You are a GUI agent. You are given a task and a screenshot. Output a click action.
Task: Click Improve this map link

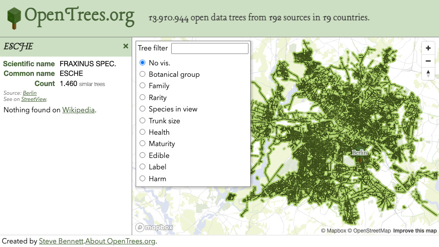(x=415, y=231)
